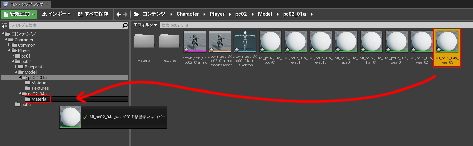Select the Skeleton asset thumbnail
The width and height of the screenshot is (473, 146).
pyautogui.click(x=245, y=42)
